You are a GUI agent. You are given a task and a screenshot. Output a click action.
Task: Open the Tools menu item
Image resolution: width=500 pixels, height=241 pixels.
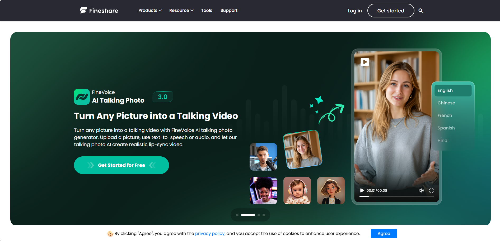[207, 11]
